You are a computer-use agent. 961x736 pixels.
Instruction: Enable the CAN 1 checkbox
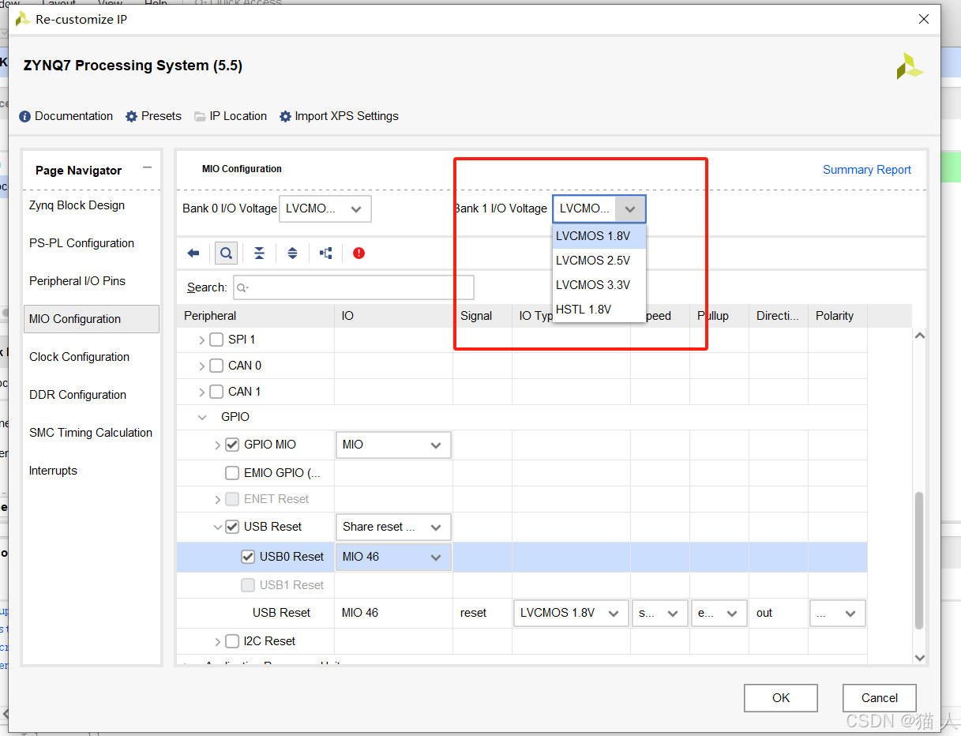216,392
